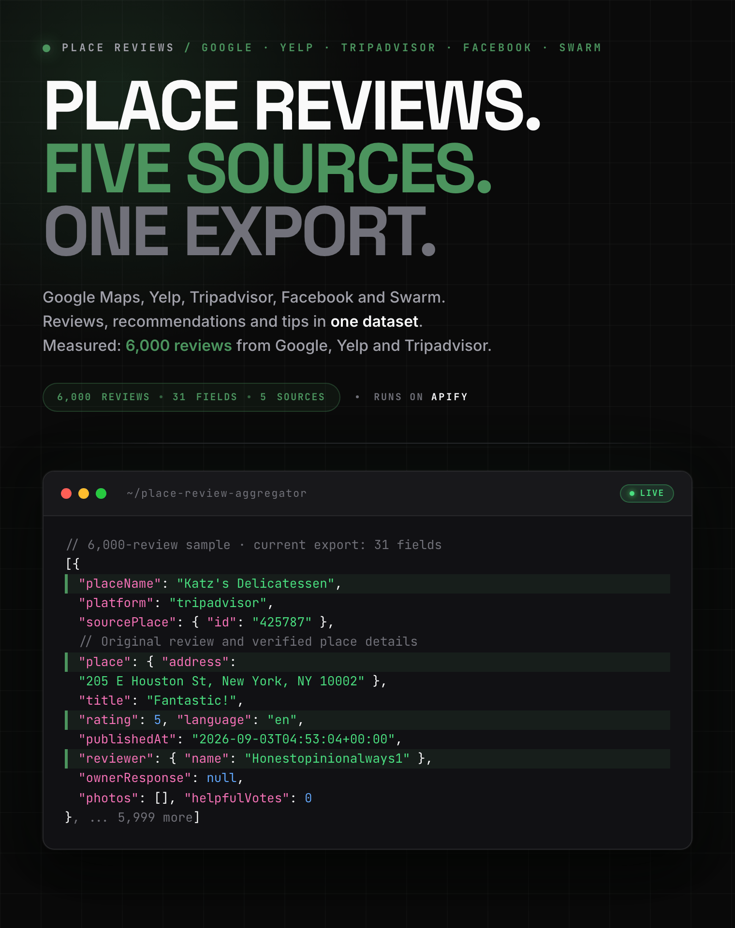Select SWARM in the top source list
Image resolution: width=735 pixels, height=928 pixels.
580,48
